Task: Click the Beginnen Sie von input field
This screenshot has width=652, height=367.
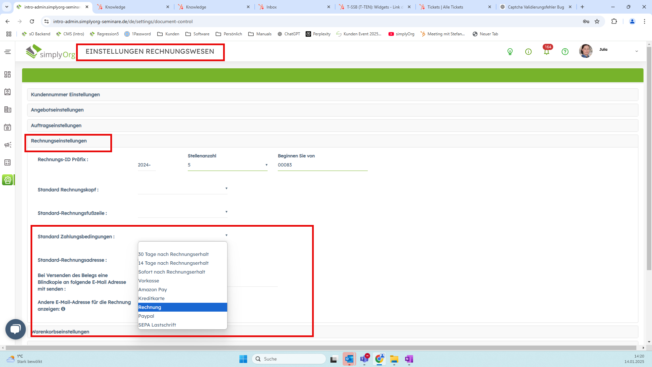Action: tap(322, 165)
